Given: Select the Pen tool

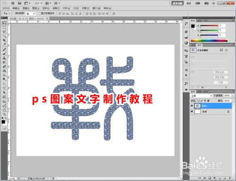Looking at the screenshot, I should click(x=4, y=84).
